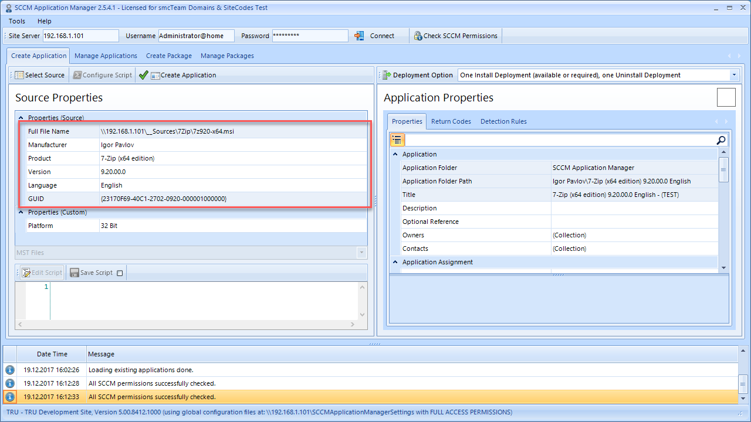Open the Help menu
The height and width of the screenshot is (422, 751).
(45, 21)
